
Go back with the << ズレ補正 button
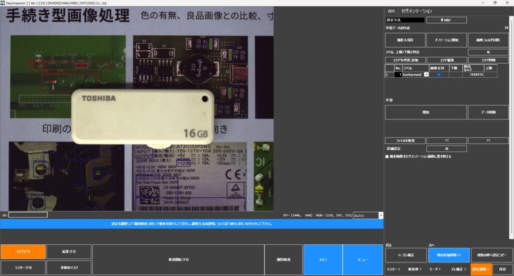[x=406, y=255]
